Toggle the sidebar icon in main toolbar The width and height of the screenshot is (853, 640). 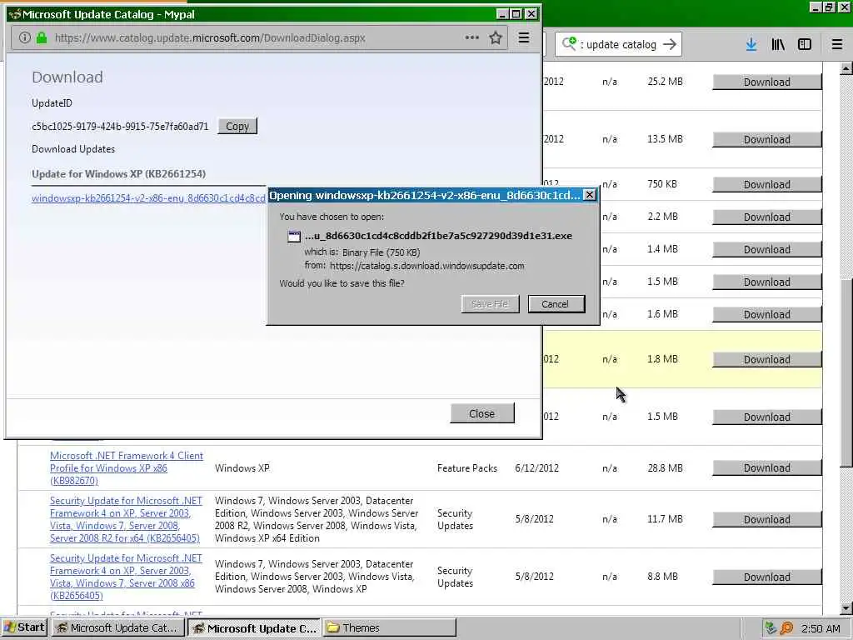[804, 45]
